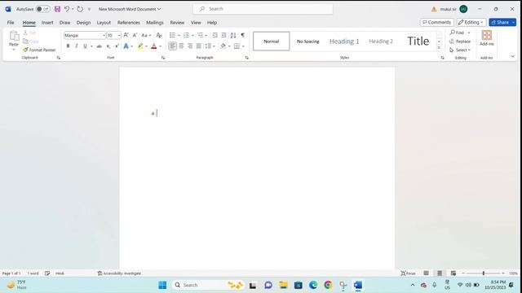Insert a numbered list

[x=187, y=35]
